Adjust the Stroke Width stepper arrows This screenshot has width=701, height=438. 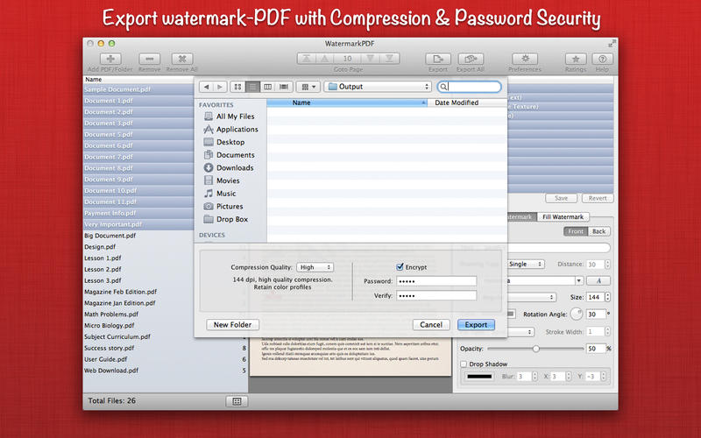[607, 332]
